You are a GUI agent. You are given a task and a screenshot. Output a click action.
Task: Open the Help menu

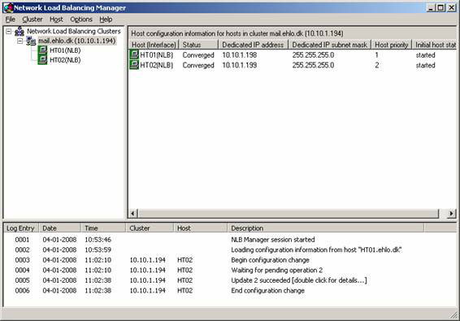(x=106, y=20)
